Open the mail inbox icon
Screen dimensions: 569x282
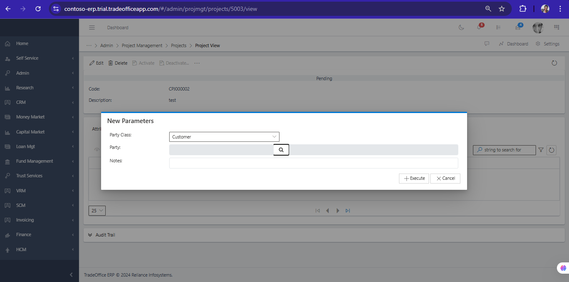[x=518, y=28]
